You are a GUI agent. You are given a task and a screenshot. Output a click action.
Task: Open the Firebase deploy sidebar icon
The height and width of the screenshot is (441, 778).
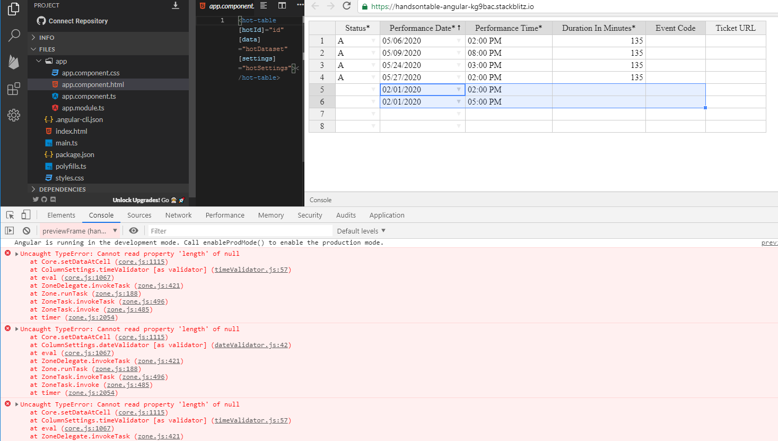point(14,62)
